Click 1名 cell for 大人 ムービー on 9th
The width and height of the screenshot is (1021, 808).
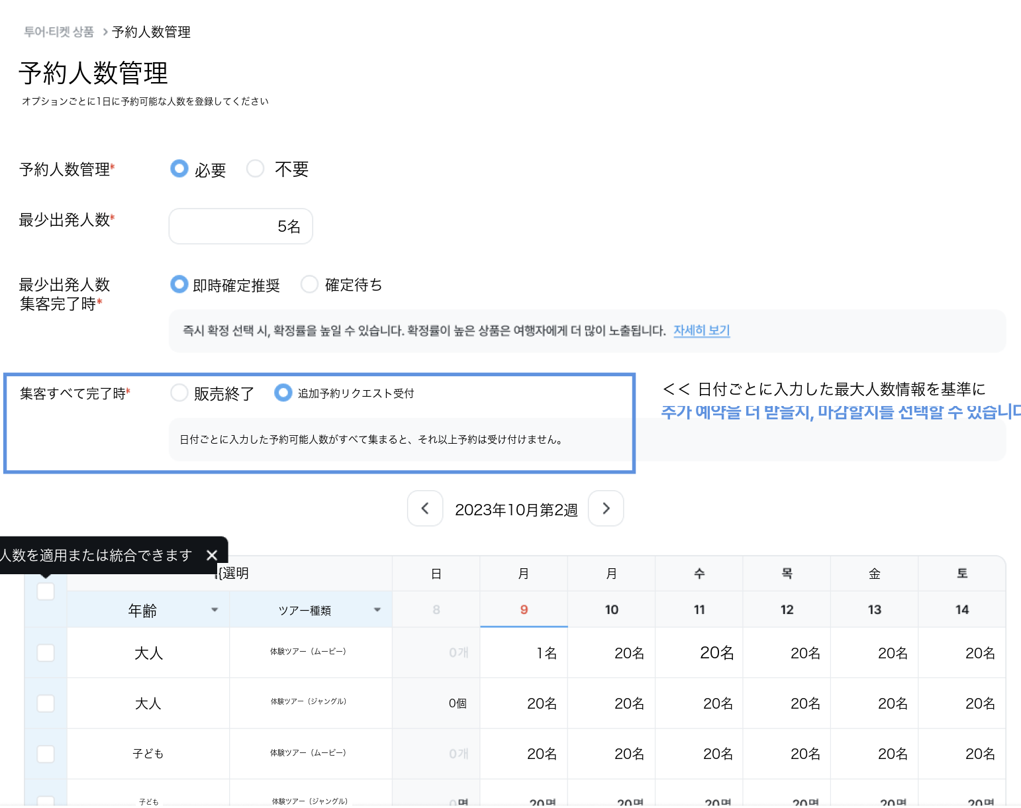(524, 653)
